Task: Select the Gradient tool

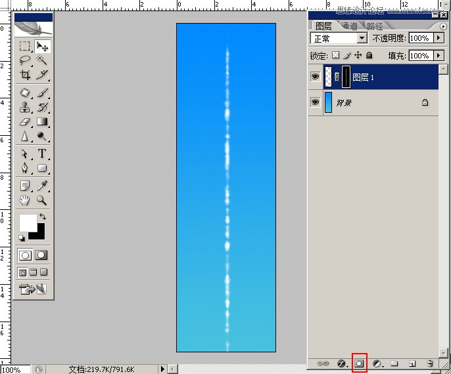Action: pyautogui.click(x=42, y=121)
